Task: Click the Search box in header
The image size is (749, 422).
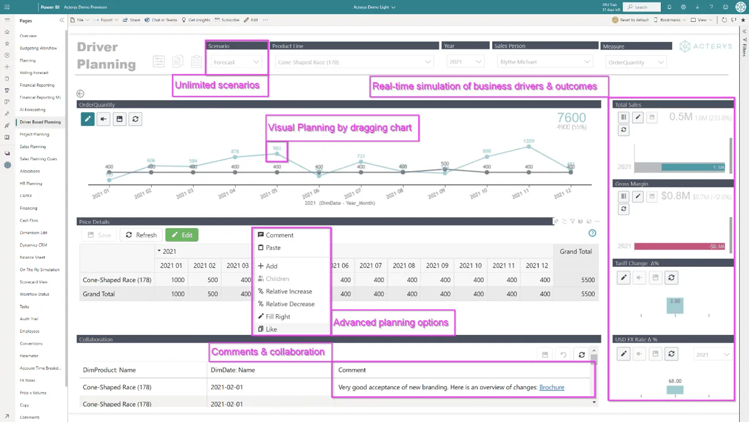Action: coord(642,7)
